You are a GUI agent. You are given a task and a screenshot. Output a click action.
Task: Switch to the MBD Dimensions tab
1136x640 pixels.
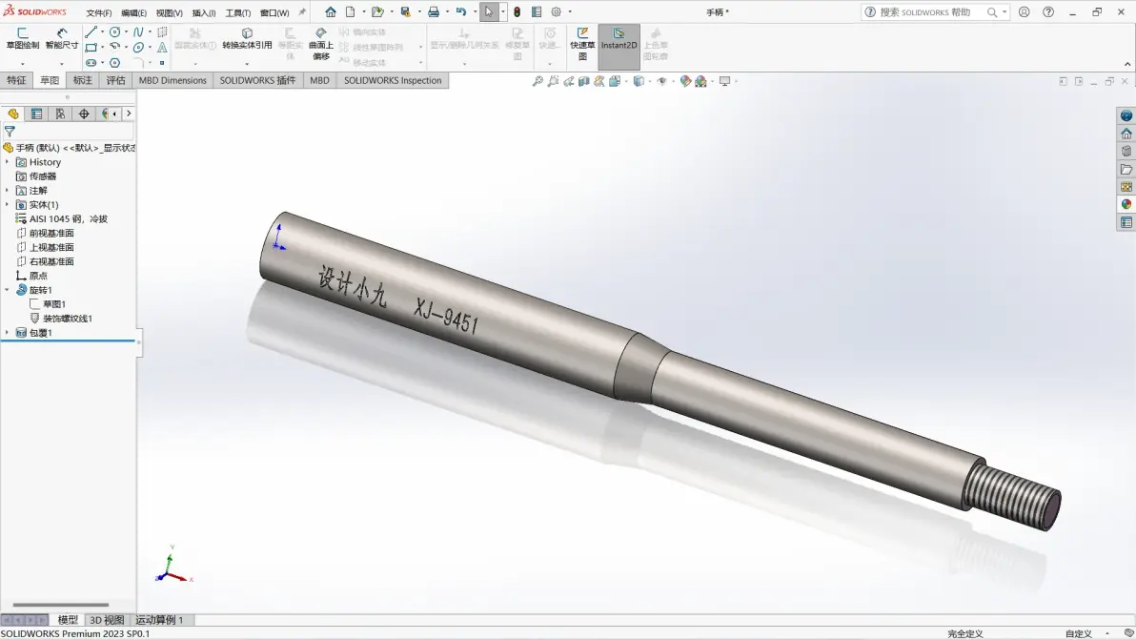[172, 80]
